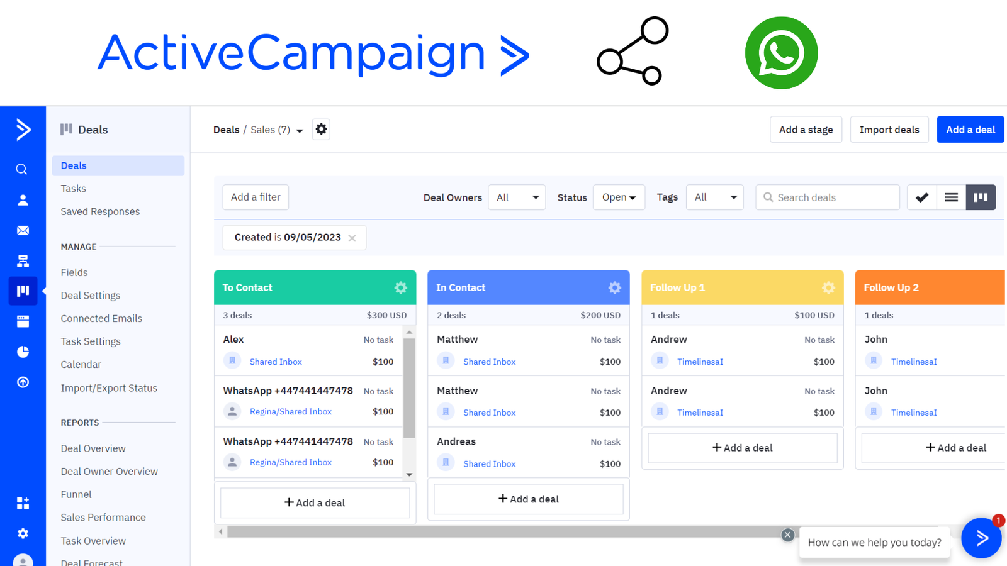The width and height of the screenshot is (1007, 566).
Task: Open Settings via the gear icon in sidebar
Action: (22, 533)
